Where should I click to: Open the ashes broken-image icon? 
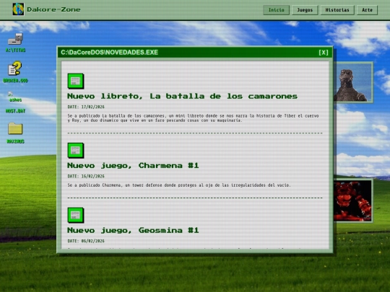tap(15, 97)
